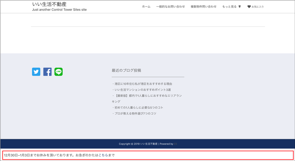The width and height of the screenshot is (295, 161).
Task: Go to the ホーム menu item
Action: [x=146, y=7]
